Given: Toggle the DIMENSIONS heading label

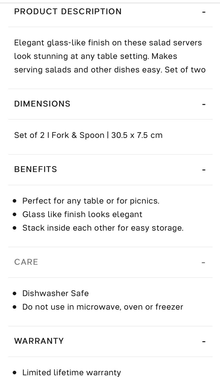Looking at the screenshot, I should (42, 104).
